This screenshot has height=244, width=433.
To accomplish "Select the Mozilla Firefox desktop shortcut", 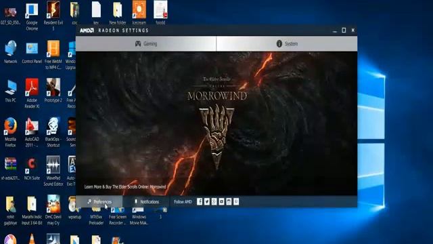I will [x=11, y=132].
